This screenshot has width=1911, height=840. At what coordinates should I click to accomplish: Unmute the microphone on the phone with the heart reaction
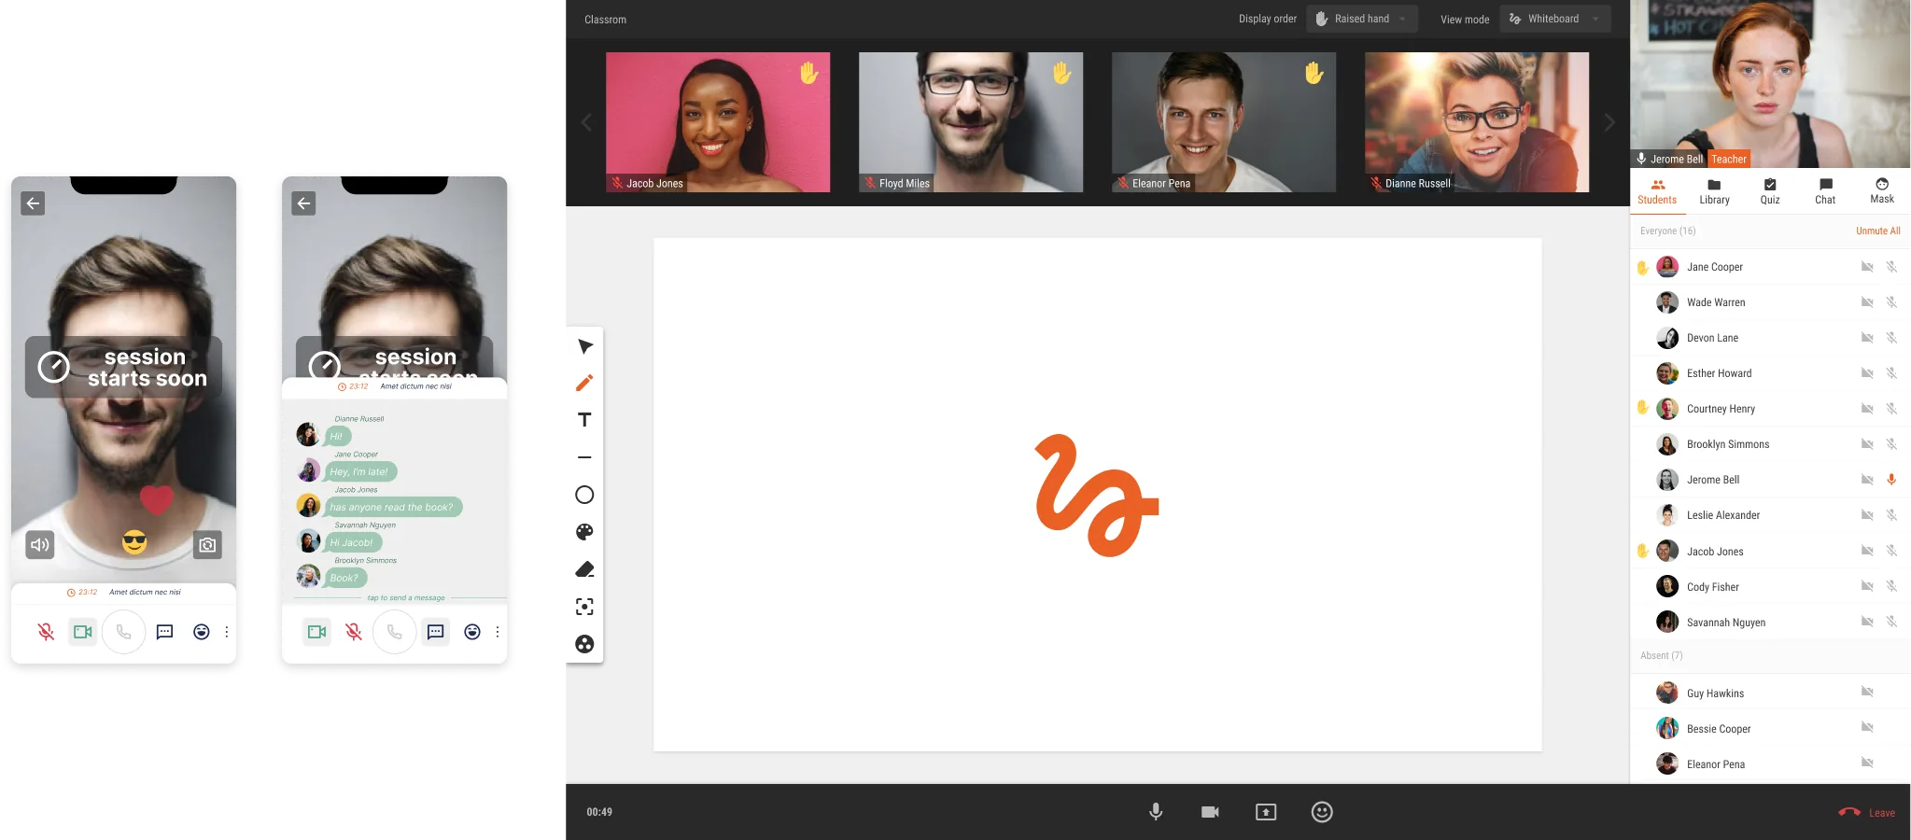[46, 632]
